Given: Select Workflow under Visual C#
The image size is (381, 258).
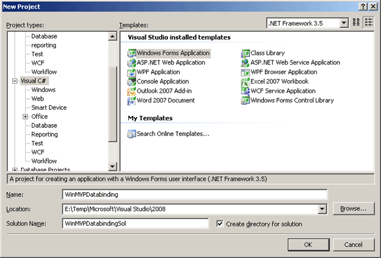Looking at the screenshot, I should pos(44,161).
